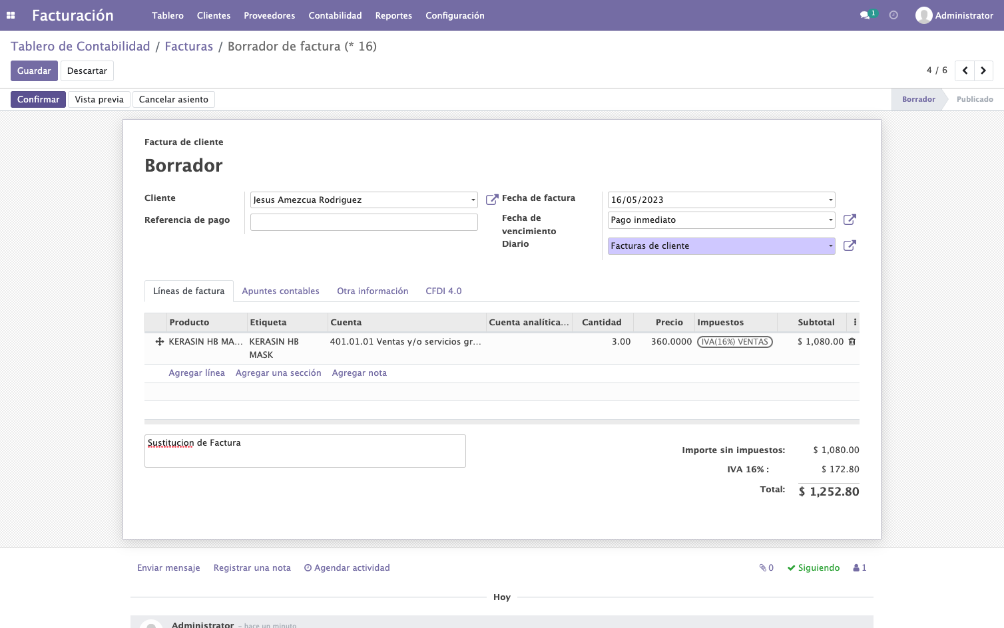The image size is (1004, 628).
Task: Toggle the Siguiendo follow status
Action: pos(814,568)
